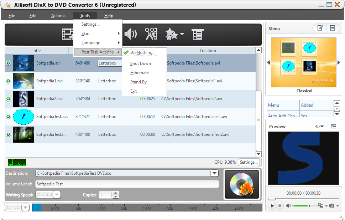Open the 4:3 aspect ratio dropdown
345x220 pixels.
(x=319, y=127)
